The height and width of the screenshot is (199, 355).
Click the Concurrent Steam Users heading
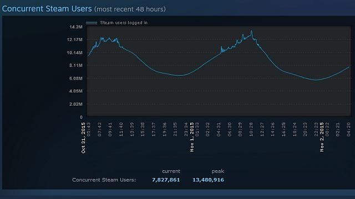click(47, 9)
